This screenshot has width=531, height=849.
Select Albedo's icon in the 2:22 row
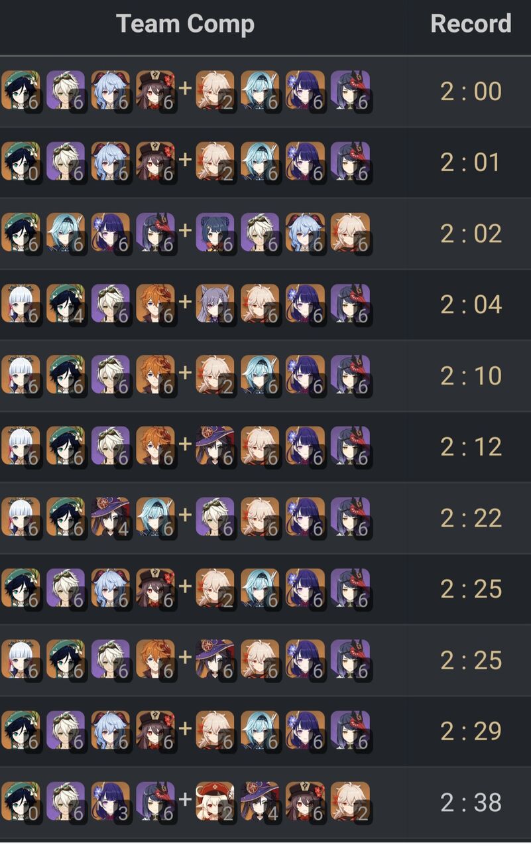coord(215,517)
